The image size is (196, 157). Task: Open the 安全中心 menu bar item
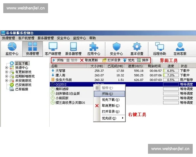[x=63, y=38]
